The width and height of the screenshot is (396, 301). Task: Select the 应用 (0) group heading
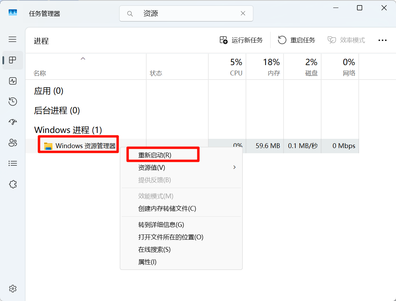[49, 91]
